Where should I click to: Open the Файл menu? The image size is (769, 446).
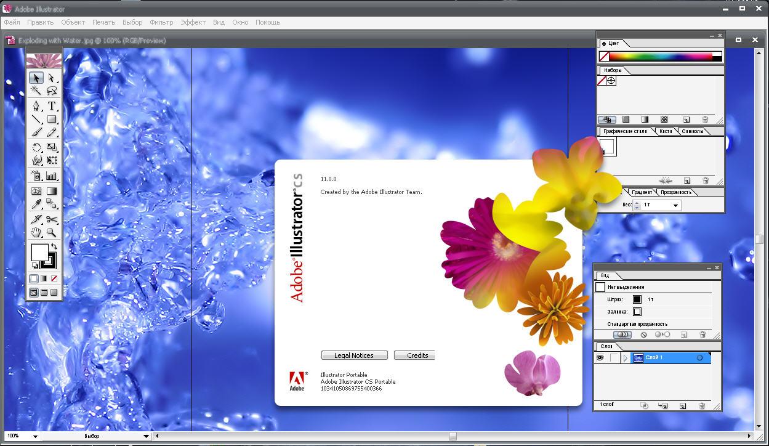(12, 22)
